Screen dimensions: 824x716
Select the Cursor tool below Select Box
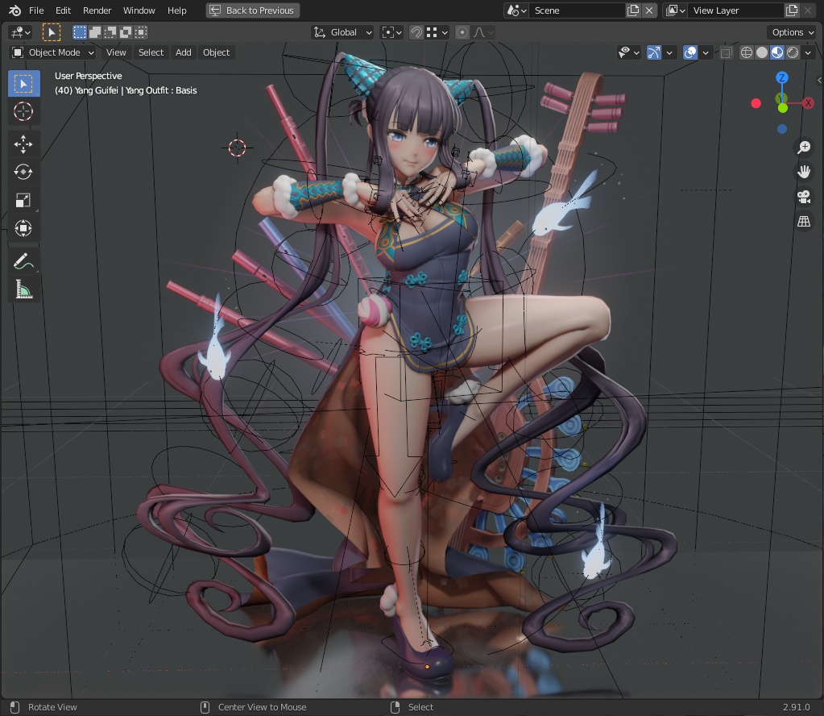click(23, 111)
